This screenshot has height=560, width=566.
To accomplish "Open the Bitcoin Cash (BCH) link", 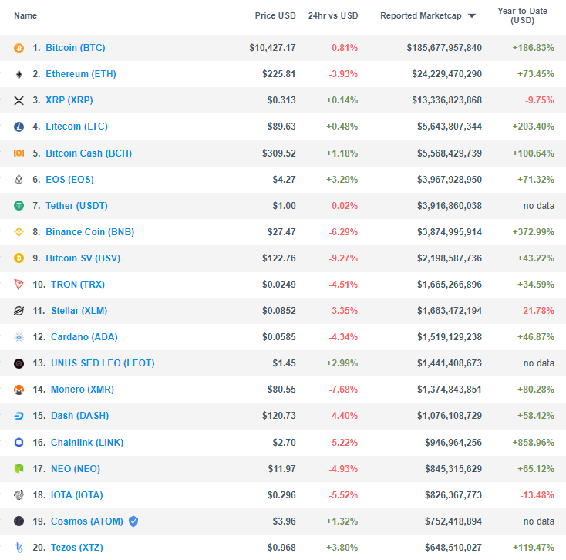I will pos(89,153).
